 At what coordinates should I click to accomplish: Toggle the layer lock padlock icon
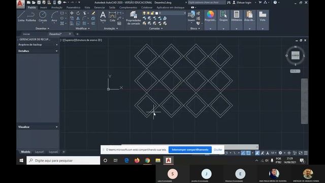(152, 13)
